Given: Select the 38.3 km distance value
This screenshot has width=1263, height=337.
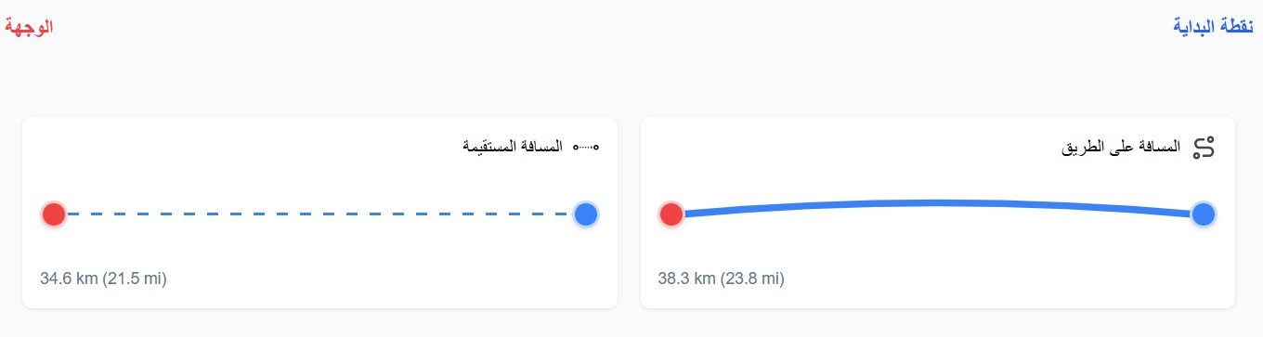Looking at the screenshot, I should pyautogui.click(x=686, y=278).
